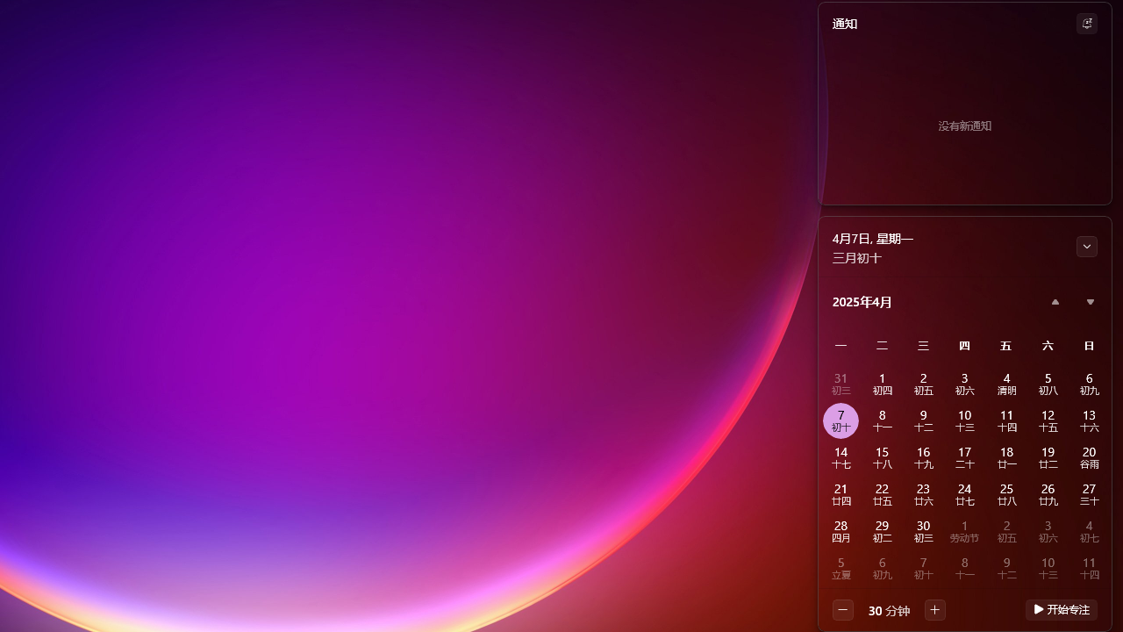Go to next month using down arrow
The height and width of the screenshot is (632, 1123).
[x=1090, y=302]
